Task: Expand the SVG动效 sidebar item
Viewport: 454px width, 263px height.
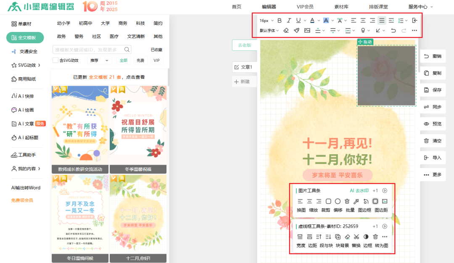Action: tap(26, 65)
